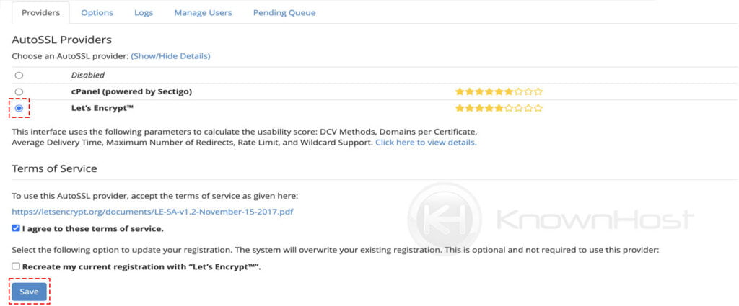Select the Disabled provider radio button
This screenshot has height=306, width=739.
point(19,75)
